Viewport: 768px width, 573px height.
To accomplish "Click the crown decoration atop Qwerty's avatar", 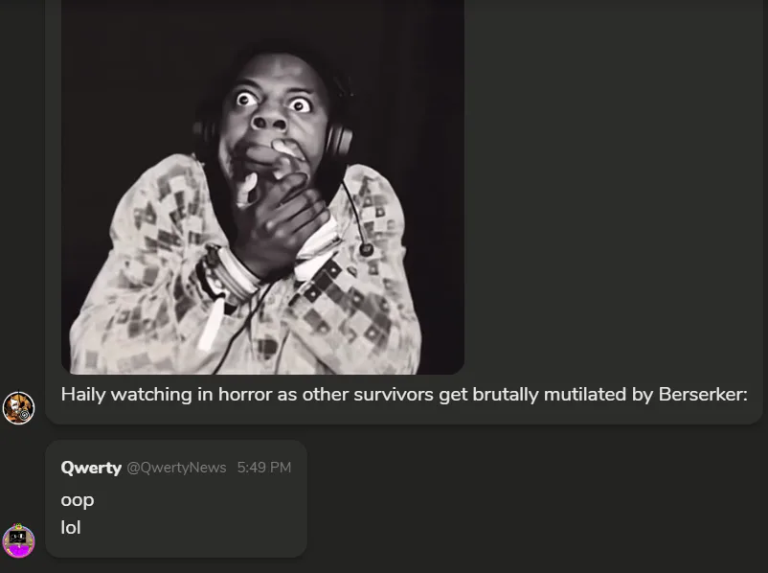I will pyautogui.click(x=18, y=526).
